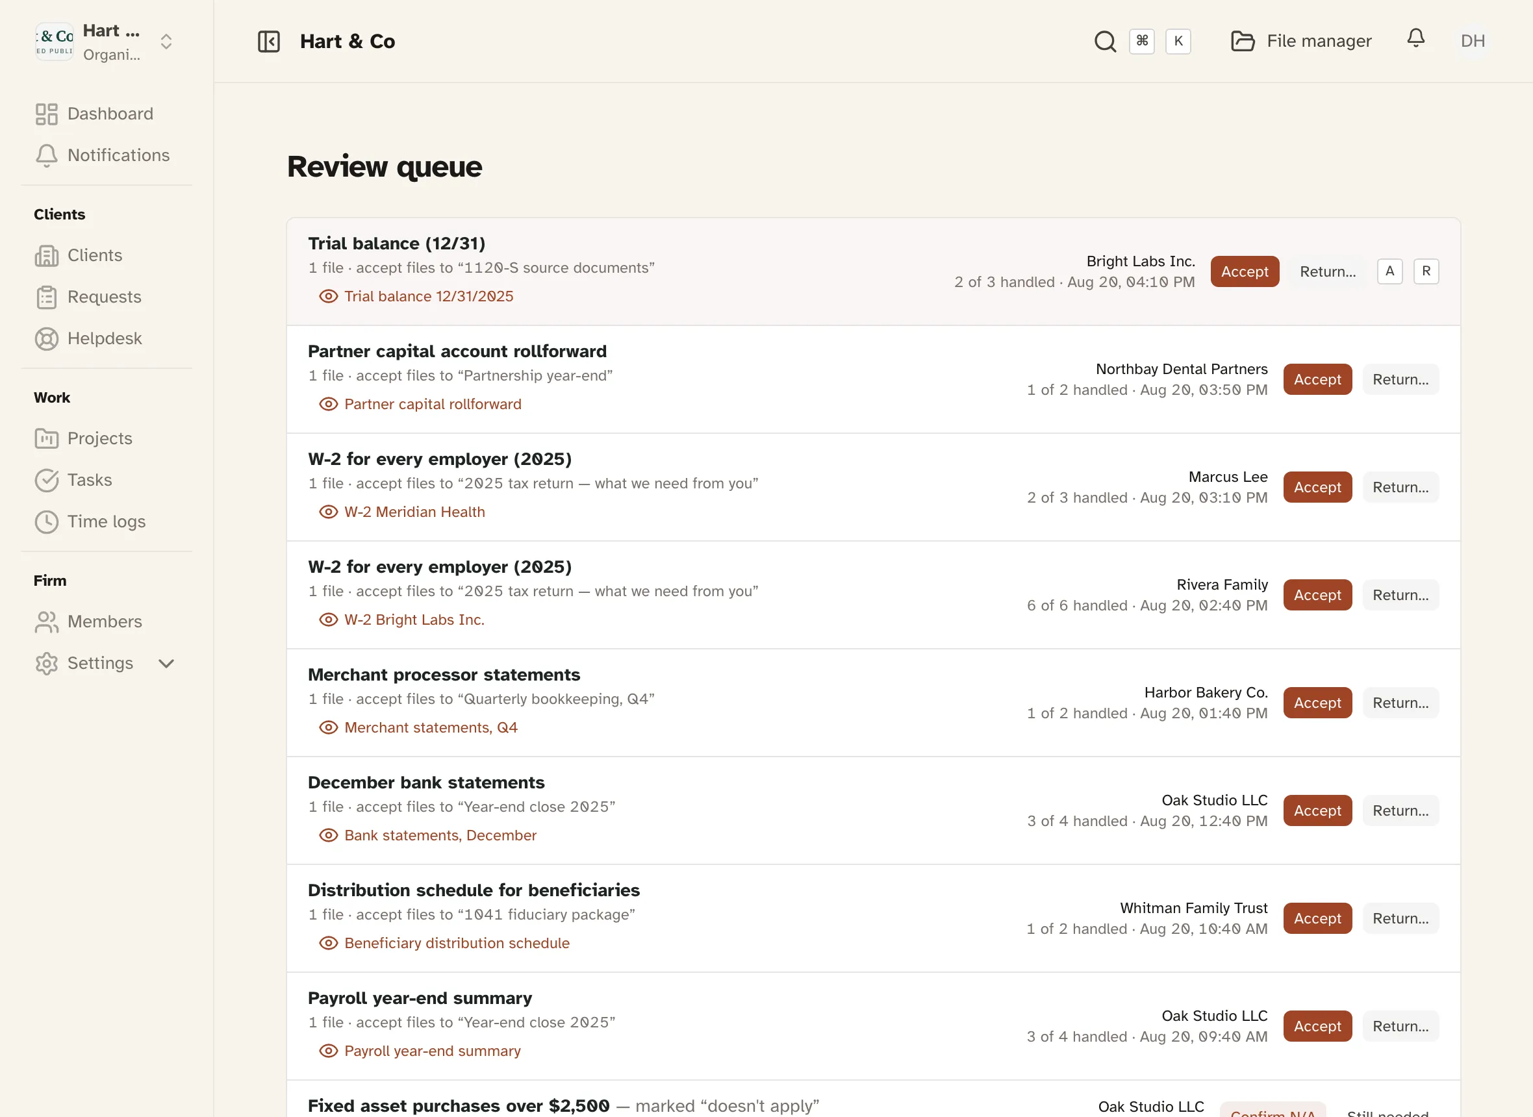
Task: Preview Partner capital rollforward file
Action: (x=420, y=404)
